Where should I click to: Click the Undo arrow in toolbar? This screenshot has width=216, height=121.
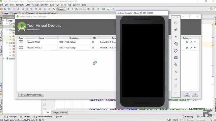(x=14, y=9)
